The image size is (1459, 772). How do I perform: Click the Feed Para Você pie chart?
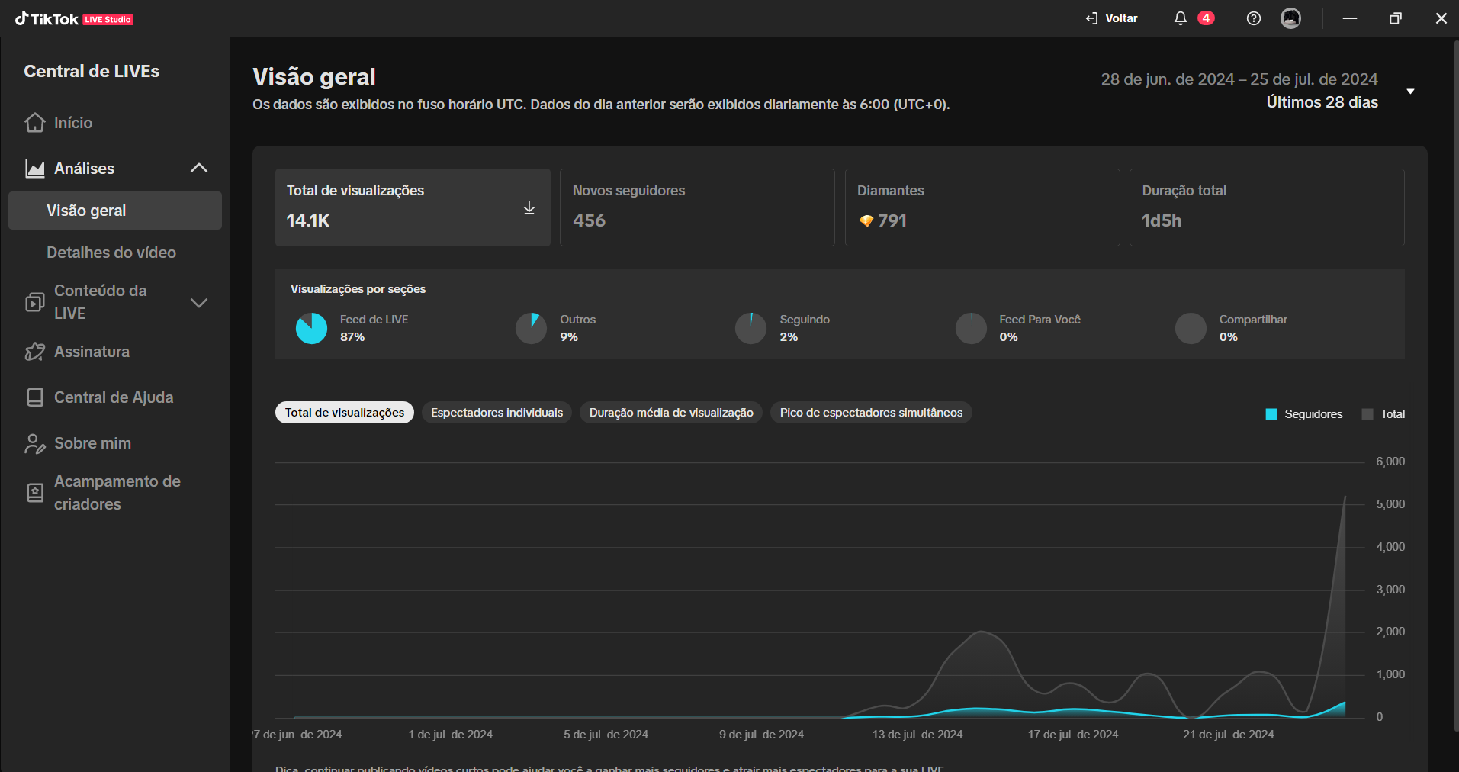pyautogui.click(x=971, y=328)
